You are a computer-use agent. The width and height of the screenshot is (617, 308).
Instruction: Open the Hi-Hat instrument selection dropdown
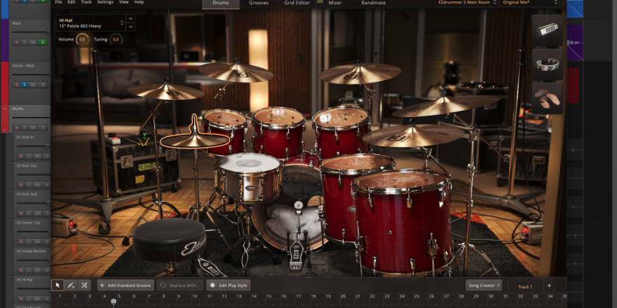[130, 24]
